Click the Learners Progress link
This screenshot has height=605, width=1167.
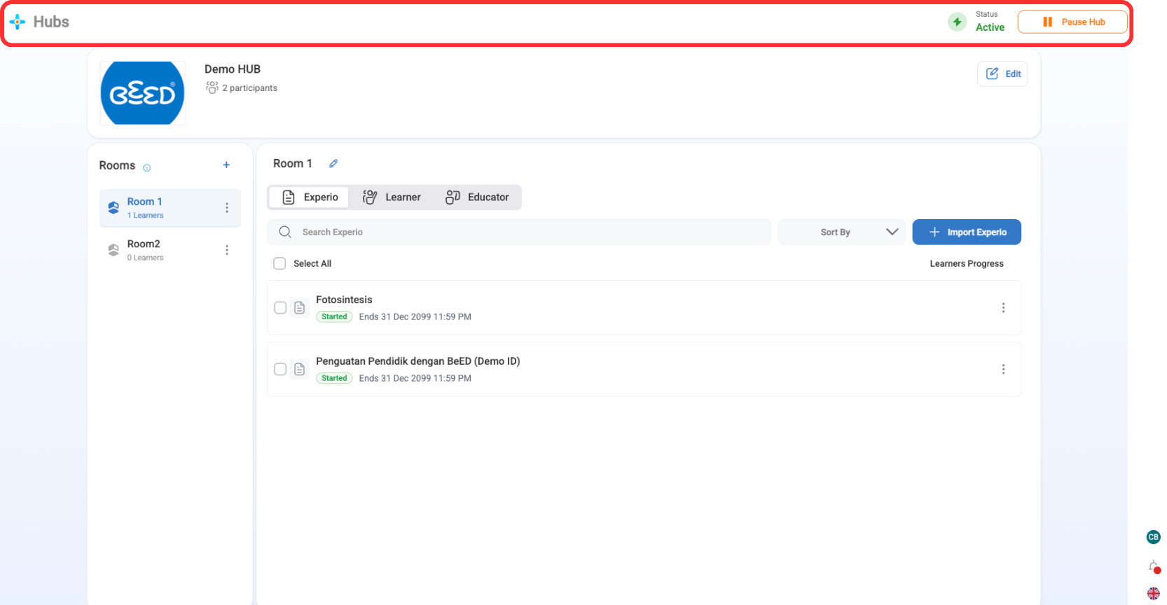[967, 264]
